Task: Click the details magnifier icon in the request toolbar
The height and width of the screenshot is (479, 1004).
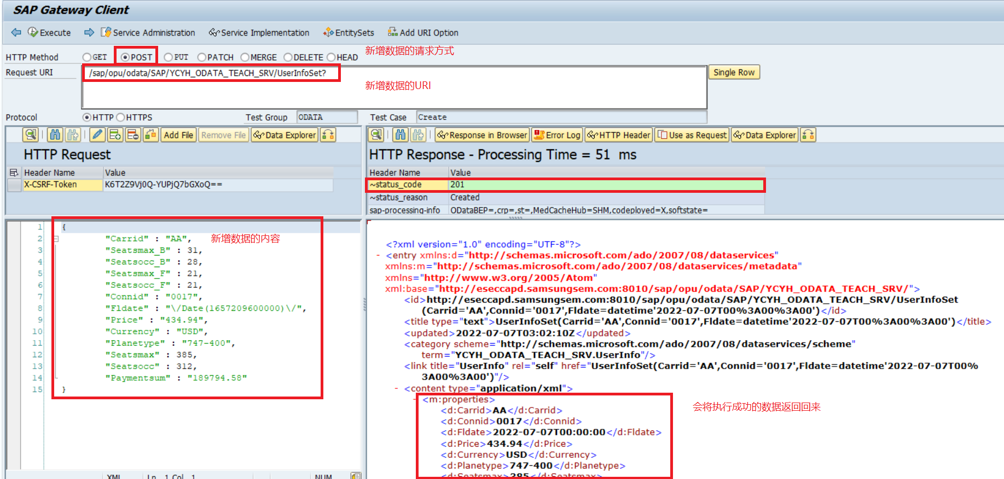Action: [31, 135]
